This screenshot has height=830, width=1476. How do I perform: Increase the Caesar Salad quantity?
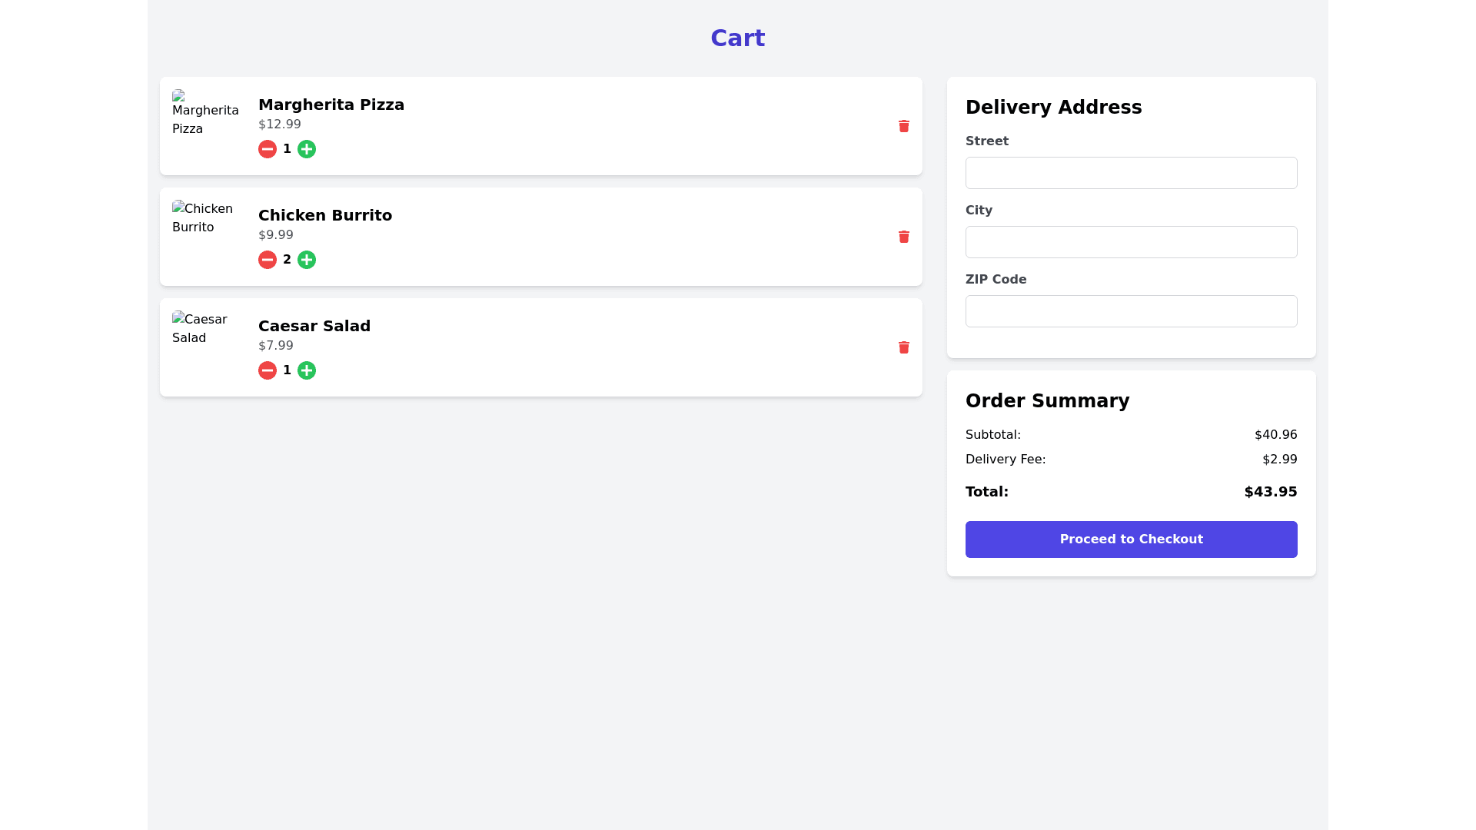pos(306,370)
